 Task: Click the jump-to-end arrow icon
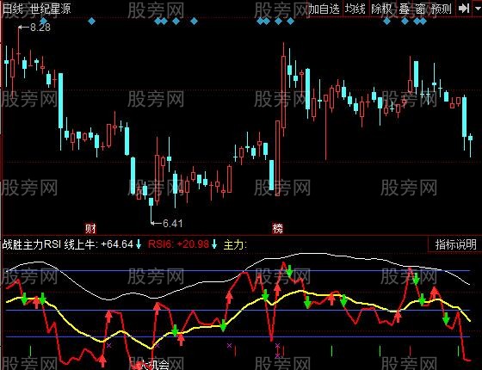click(464, 9)
